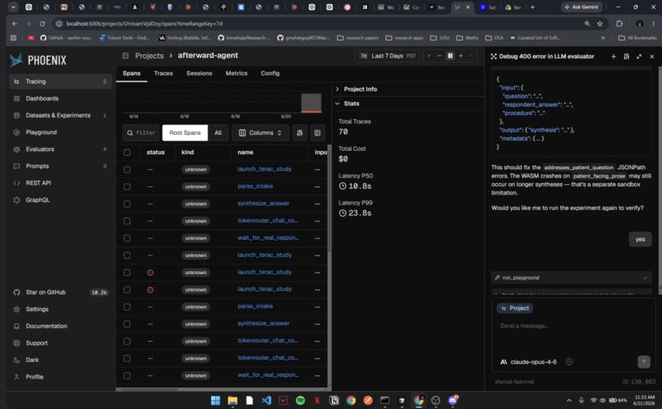
Task: Toggle Manual Approval mode
Action: [514, 382]
